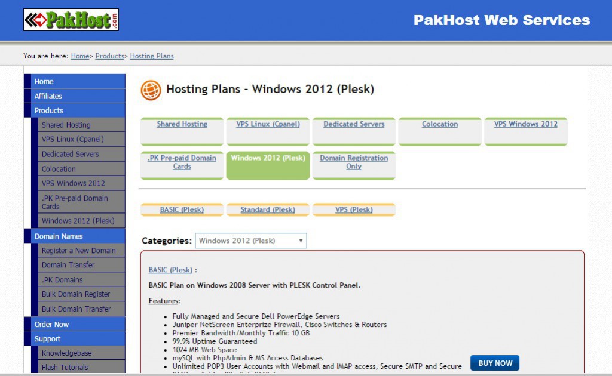612x376 pixels.
Task: Open the Standard (Plesk) plan tab
Action: point(268,209)
